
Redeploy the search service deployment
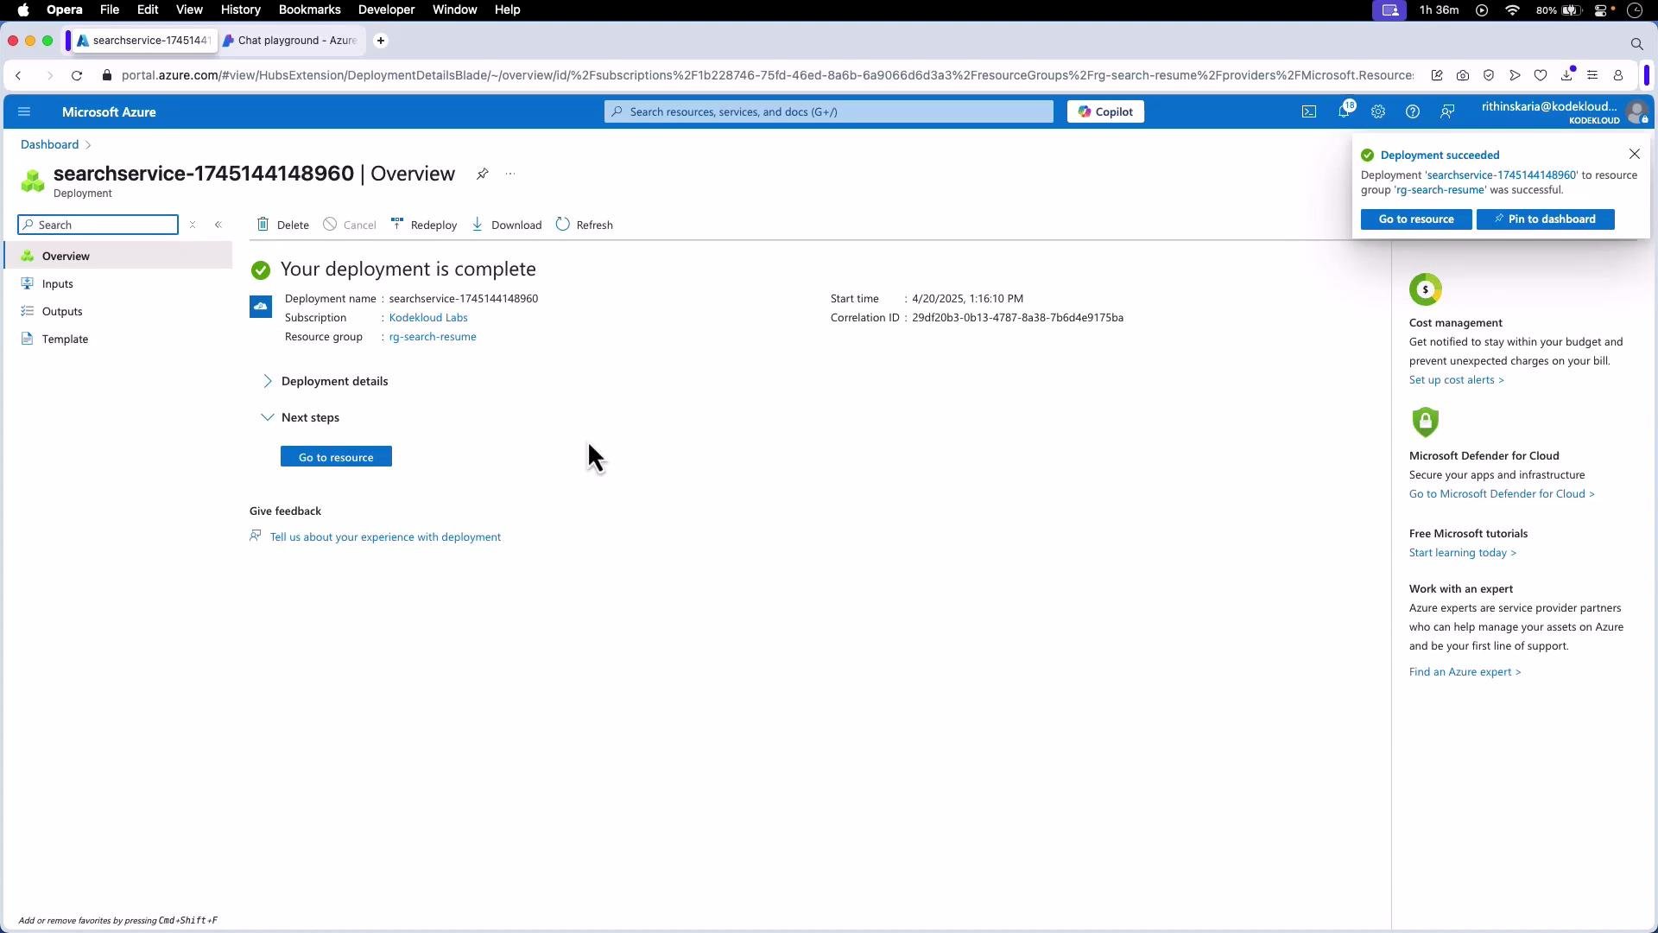(x=424, y=225)
